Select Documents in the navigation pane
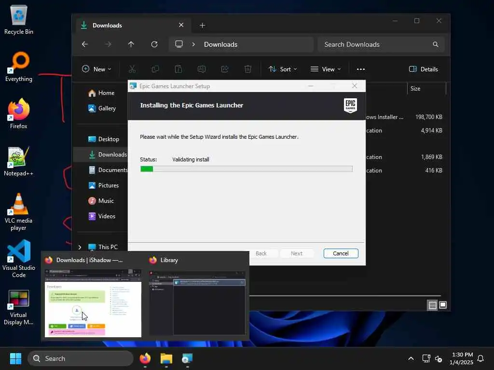494x370 pixels. click(108, 170)
